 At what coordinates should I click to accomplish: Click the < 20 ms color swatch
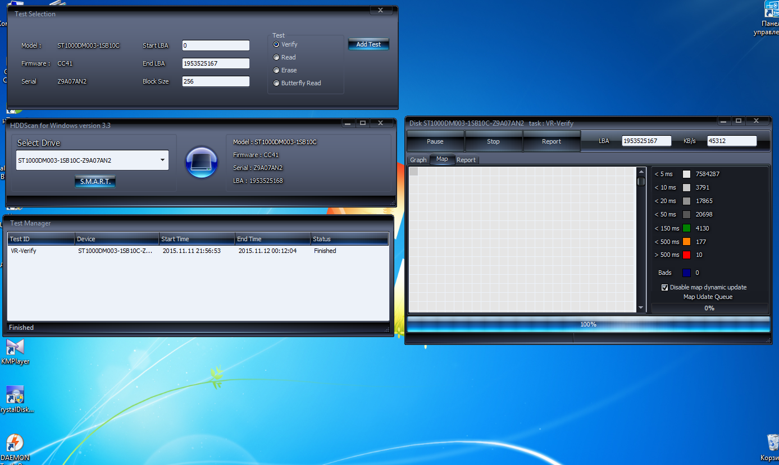coord(686,201)
